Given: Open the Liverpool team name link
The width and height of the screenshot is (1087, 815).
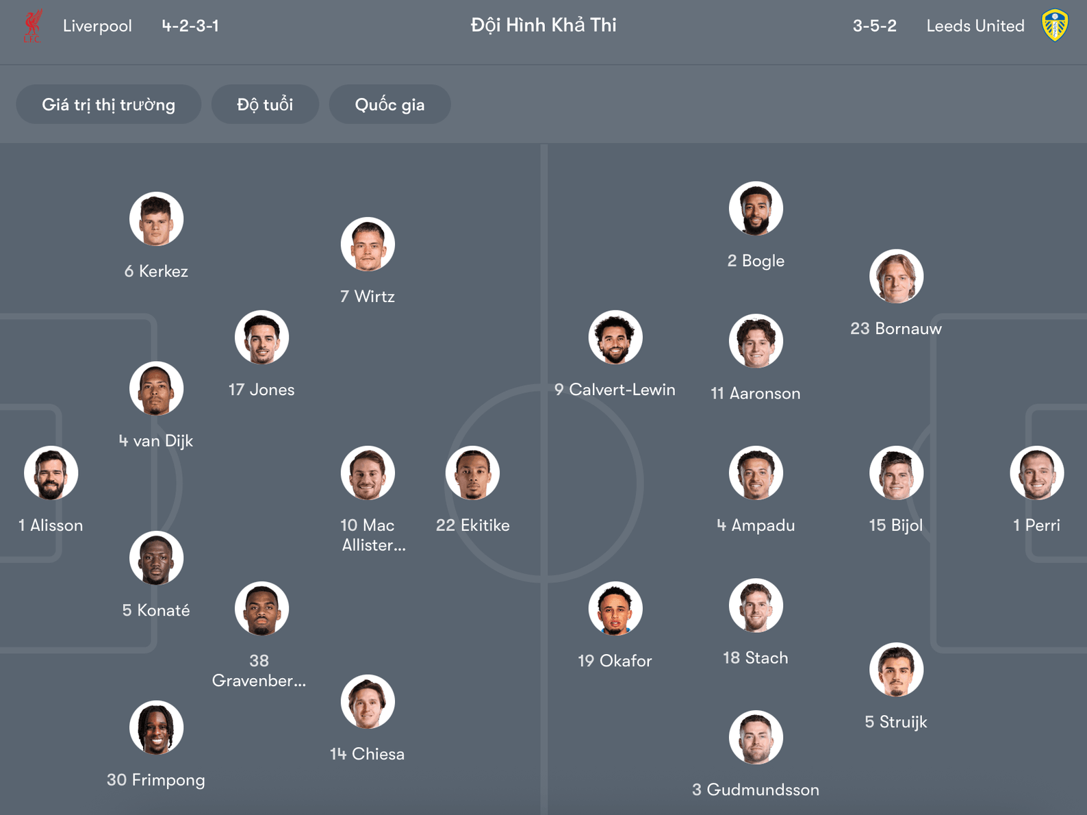Looking at the screenshot, I should point(97,25).
